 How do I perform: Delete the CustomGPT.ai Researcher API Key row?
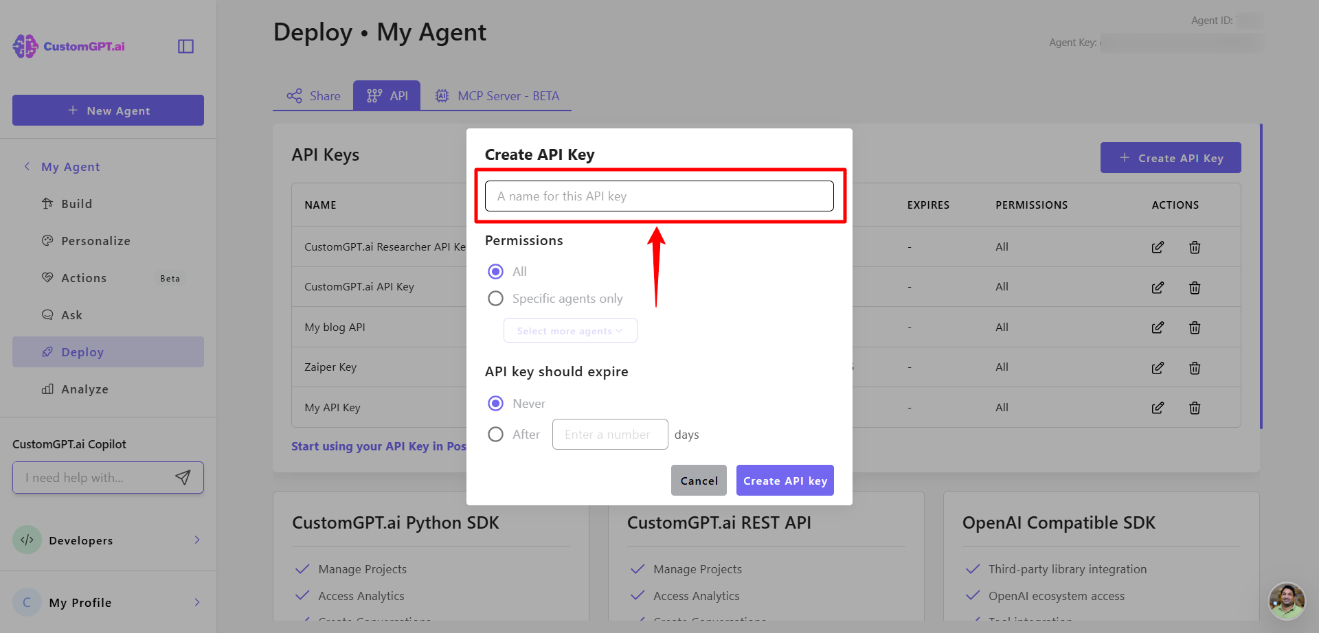tap(1195, 247)
